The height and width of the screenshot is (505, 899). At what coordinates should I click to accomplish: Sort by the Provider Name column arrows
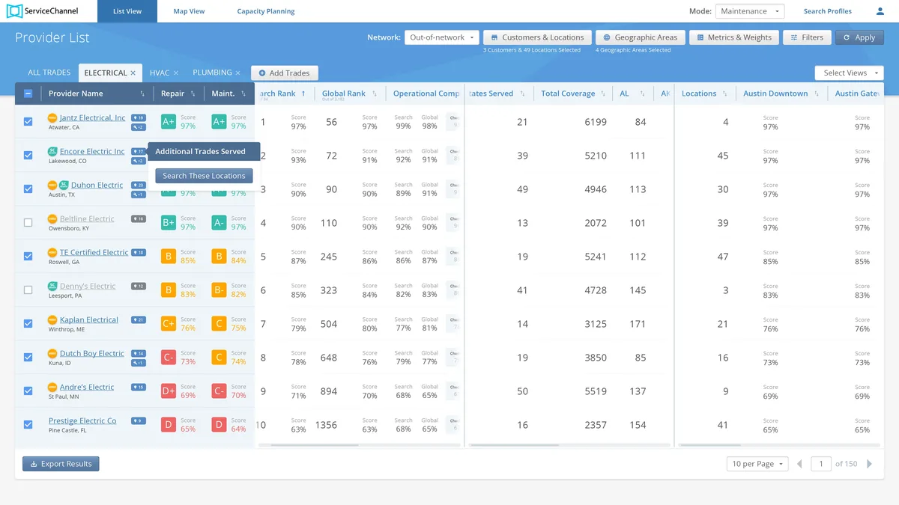[142, 94]
